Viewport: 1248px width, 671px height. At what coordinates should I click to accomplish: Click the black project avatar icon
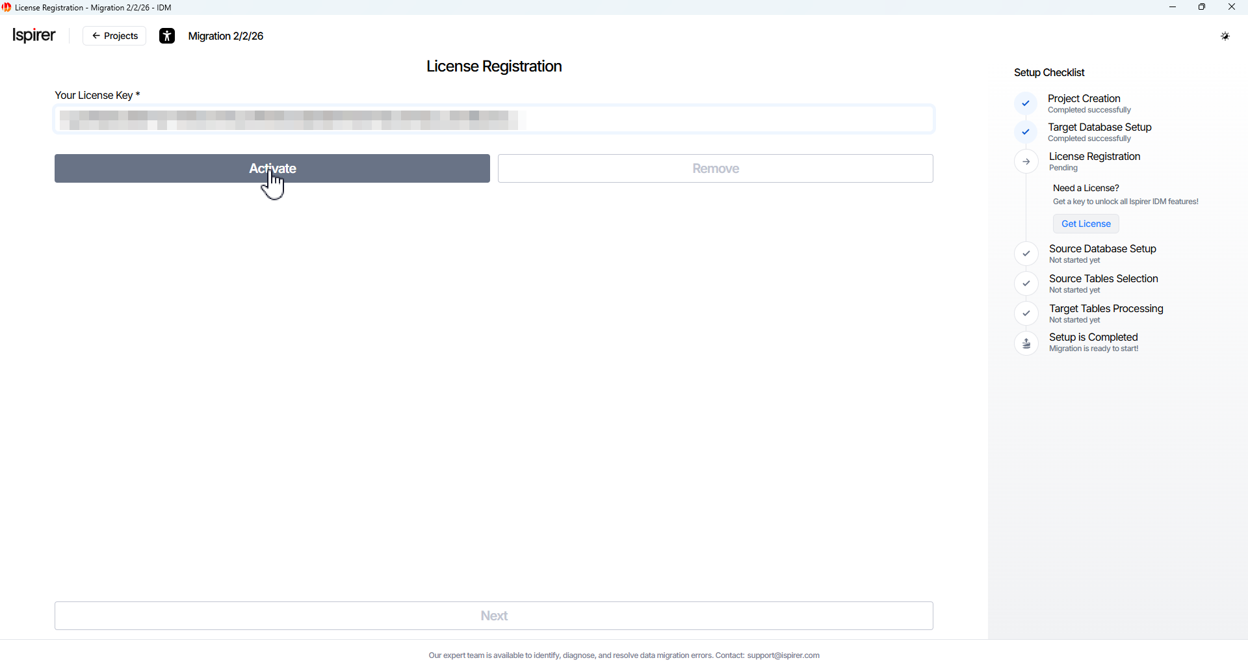[x=167, y=36]
